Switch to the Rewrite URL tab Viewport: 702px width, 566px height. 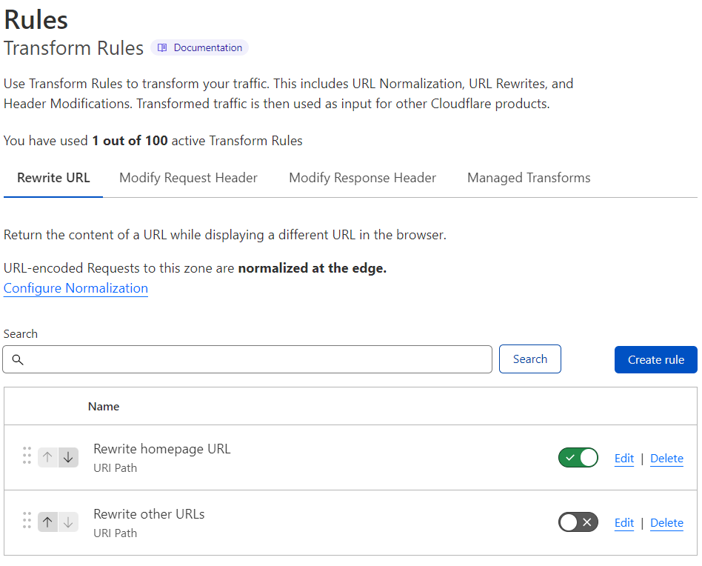[x=53, y=178]
